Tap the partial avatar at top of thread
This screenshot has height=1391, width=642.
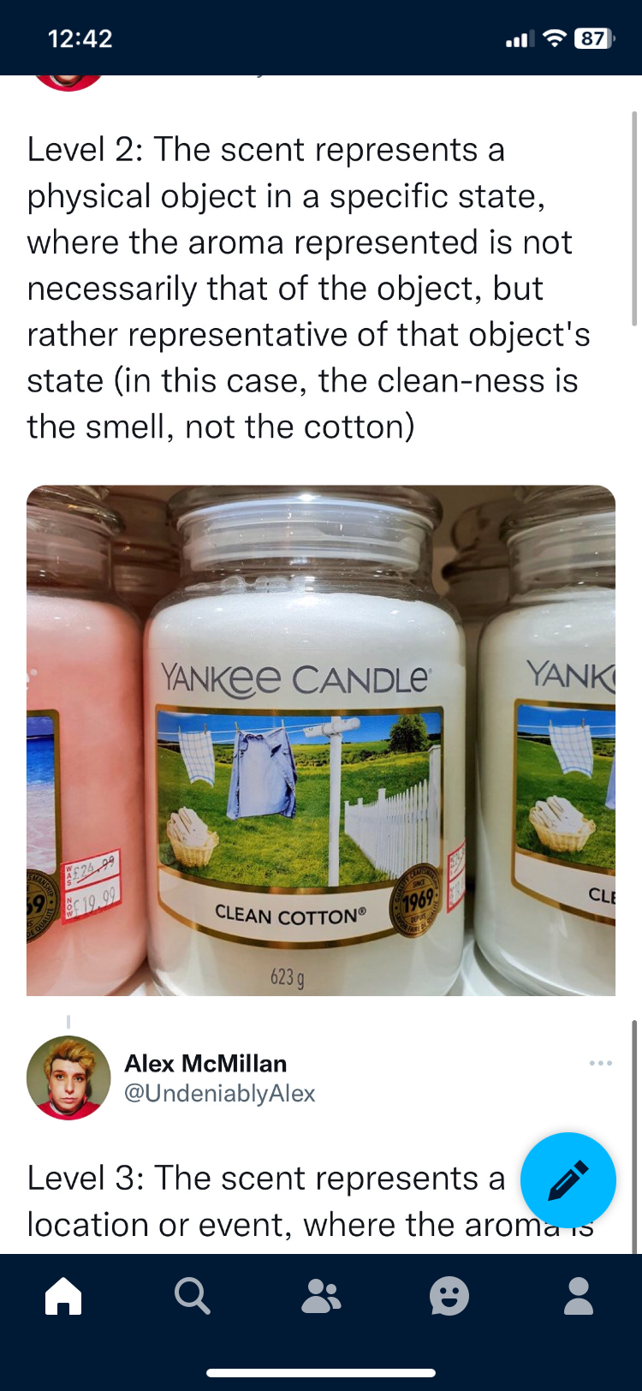(x=68, y=82)
